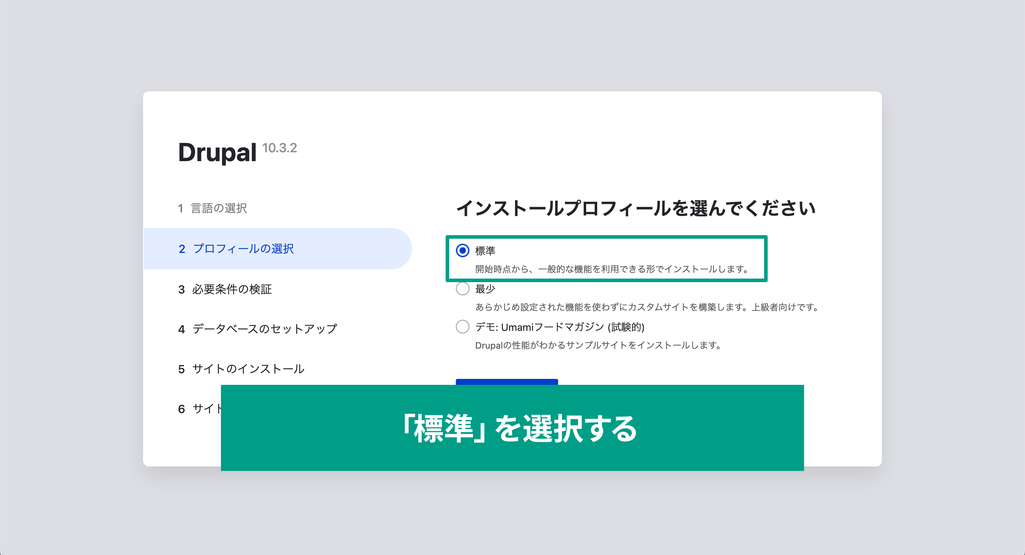Click step 5 サイトのインストール

pyautogui.click(x=242, y=369)
